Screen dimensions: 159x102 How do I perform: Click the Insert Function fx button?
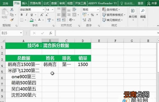[51, 33]
